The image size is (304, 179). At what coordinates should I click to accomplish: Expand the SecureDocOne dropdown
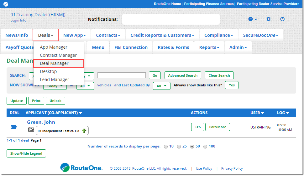(260, 35)
